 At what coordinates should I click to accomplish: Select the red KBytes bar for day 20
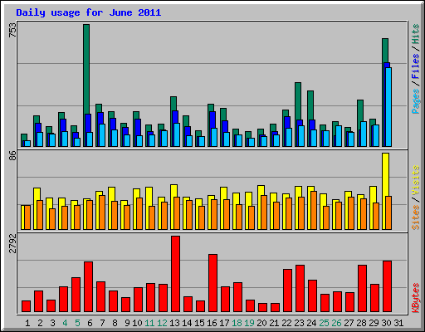tap(262, 308)
